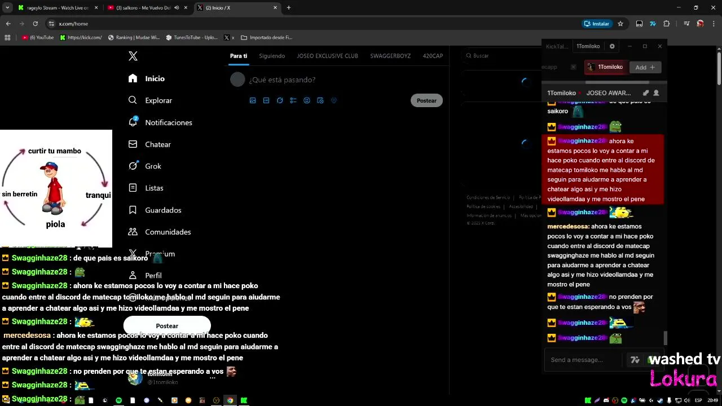Open Chatear messages page
The image size is (722, 406).
[x=149, y=144]
